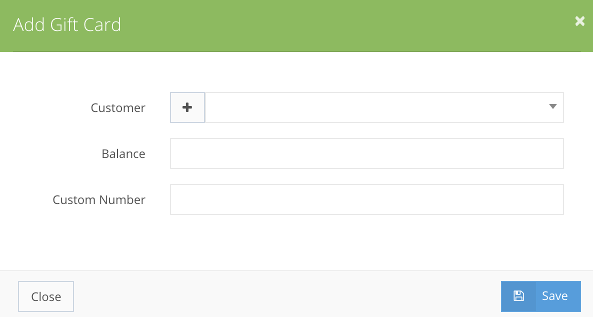Click the Save button text
The width and height of the screenshot is (593, 317).
554,296
